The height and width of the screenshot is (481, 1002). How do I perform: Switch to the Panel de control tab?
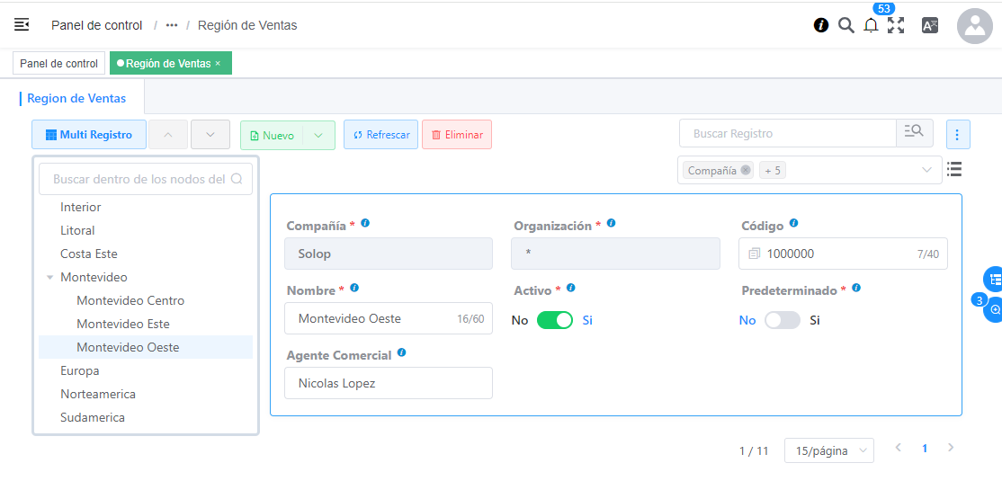pyautogui.click(x=59, y=63)
